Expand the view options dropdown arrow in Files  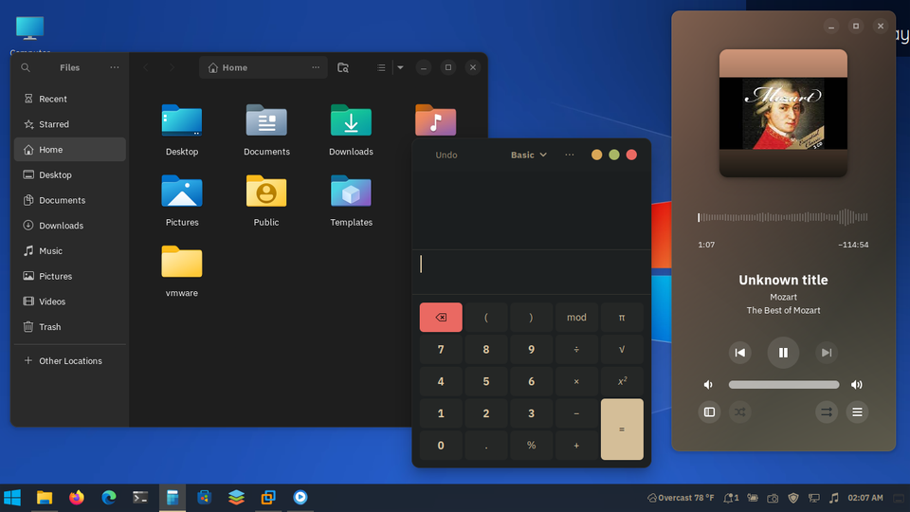[x=400, y=67]
